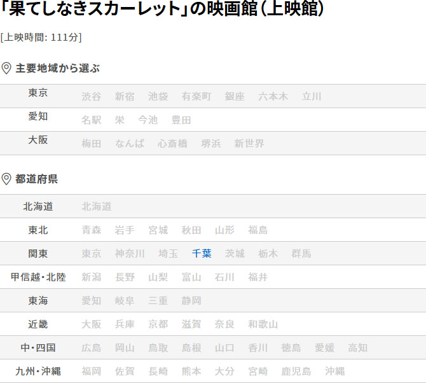Select 渋谷 in the 東京 row

[92, 97]
